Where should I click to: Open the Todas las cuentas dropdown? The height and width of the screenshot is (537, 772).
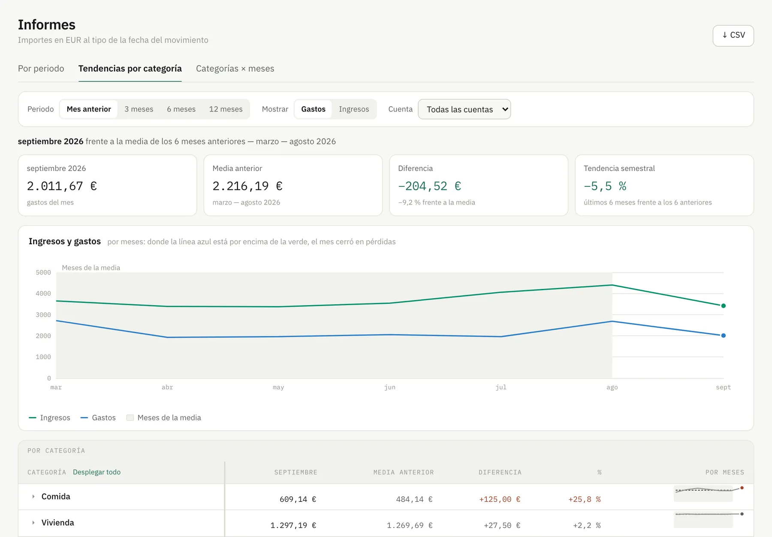pyautogui.click(x=464, y=109)
